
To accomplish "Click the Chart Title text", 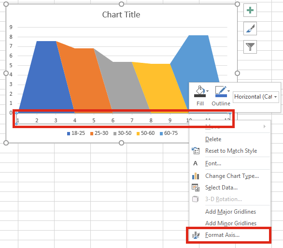I will [x=121, y=15].
